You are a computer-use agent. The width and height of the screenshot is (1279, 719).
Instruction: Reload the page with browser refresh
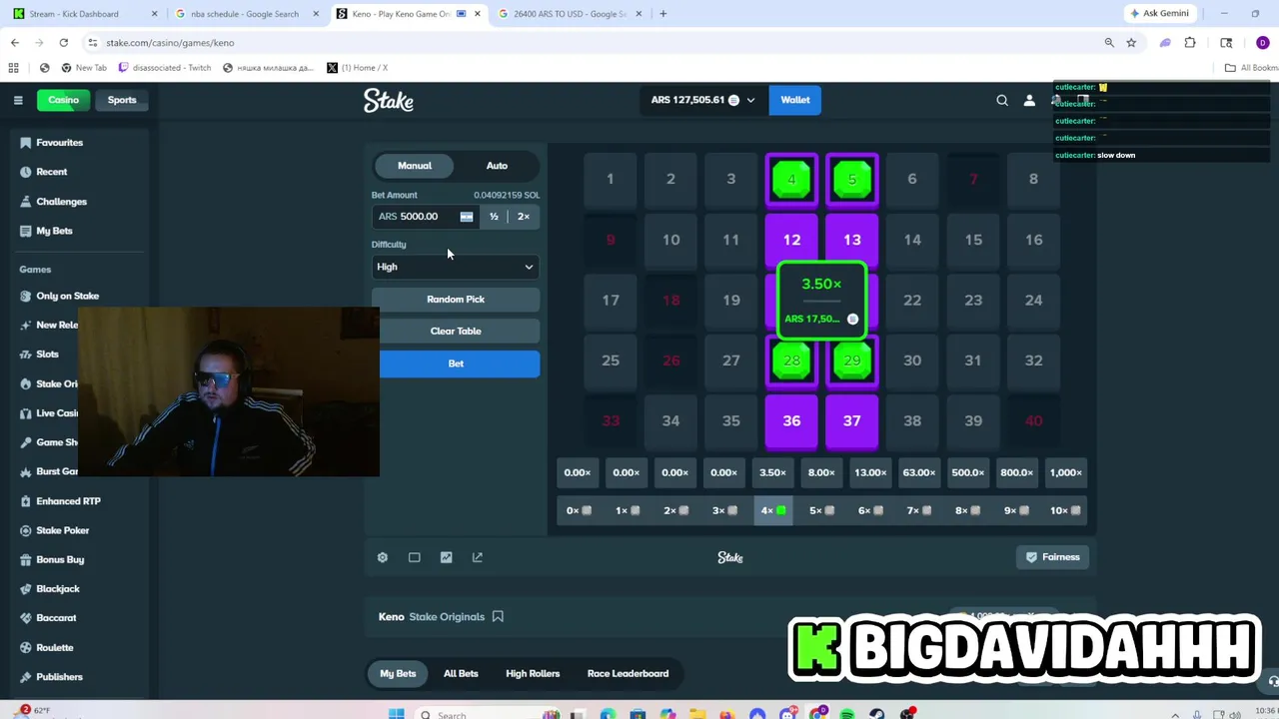click(63, 42)
